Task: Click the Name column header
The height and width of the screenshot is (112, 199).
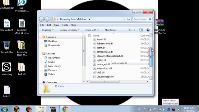Action: coord(96,36)
